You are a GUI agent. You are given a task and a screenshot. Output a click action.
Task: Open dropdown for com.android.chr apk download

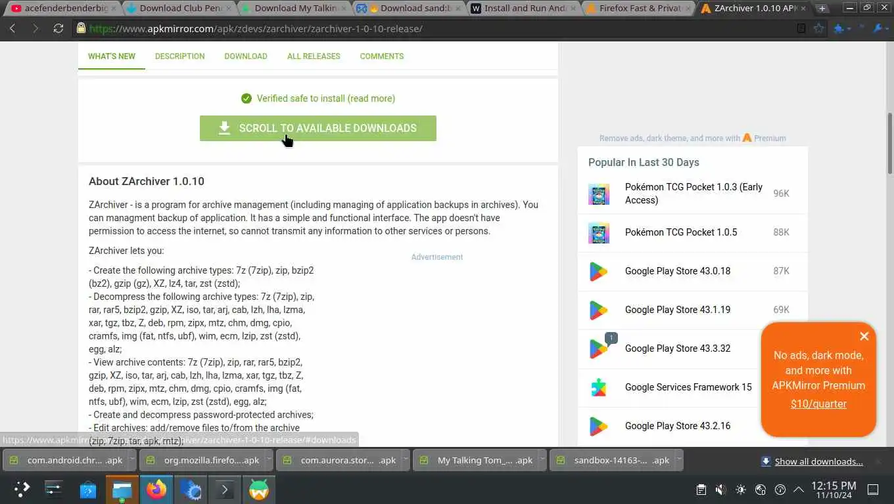pyautogui.click(x=131, y=460)
